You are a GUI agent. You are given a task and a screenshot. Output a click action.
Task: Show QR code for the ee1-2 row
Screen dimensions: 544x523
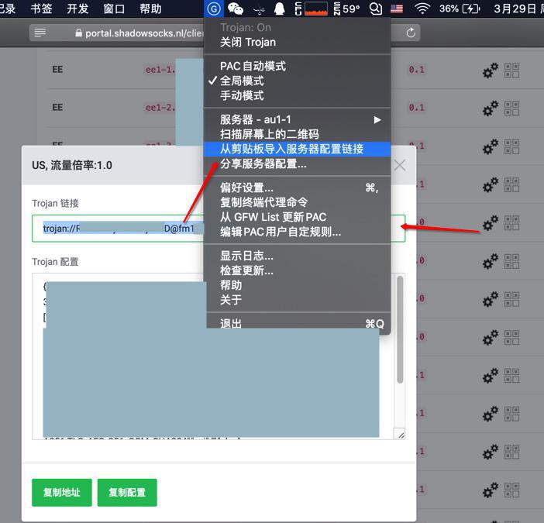(x=511, y=108)
